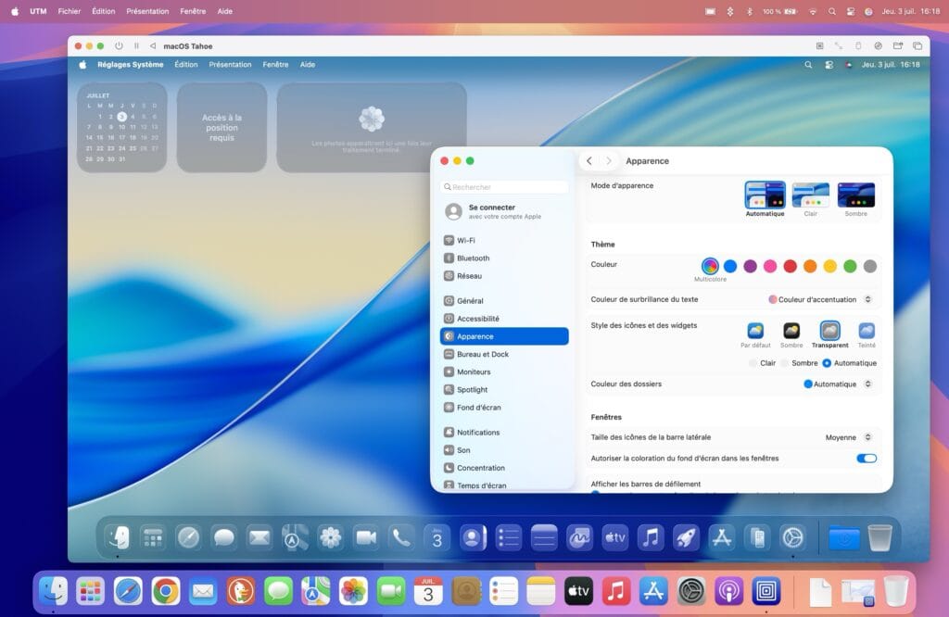Screen dimensions: 949x617
Task: Open Apple TV in guest VM dock
Action: [615, 537]
